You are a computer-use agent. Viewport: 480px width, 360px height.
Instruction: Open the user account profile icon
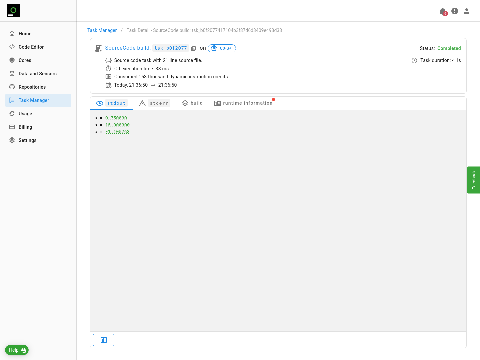(467, 11)
